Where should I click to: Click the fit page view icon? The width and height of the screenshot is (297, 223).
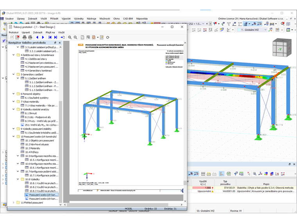click(x=82, y=37)
